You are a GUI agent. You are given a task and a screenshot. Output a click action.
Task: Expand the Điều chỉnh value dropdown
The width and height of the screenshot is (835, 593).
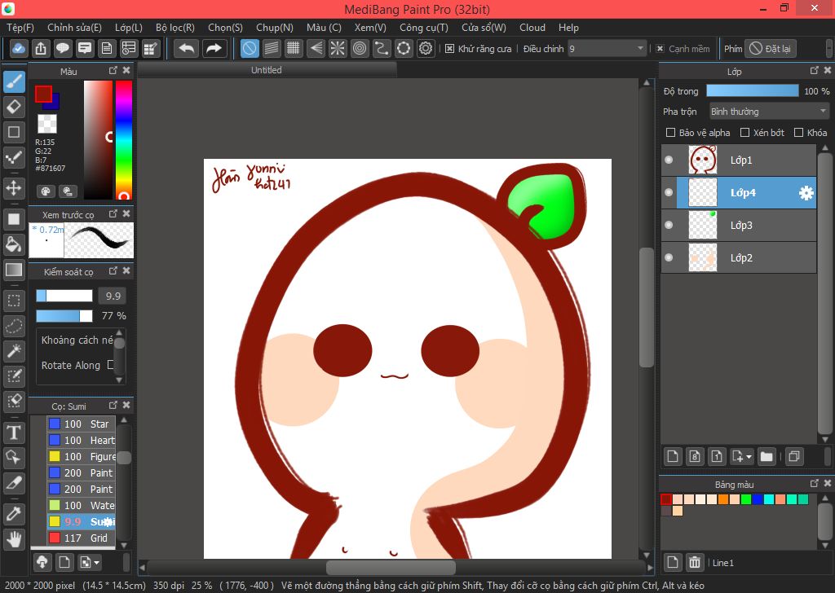pyautogui.click(x=641, y=49)
